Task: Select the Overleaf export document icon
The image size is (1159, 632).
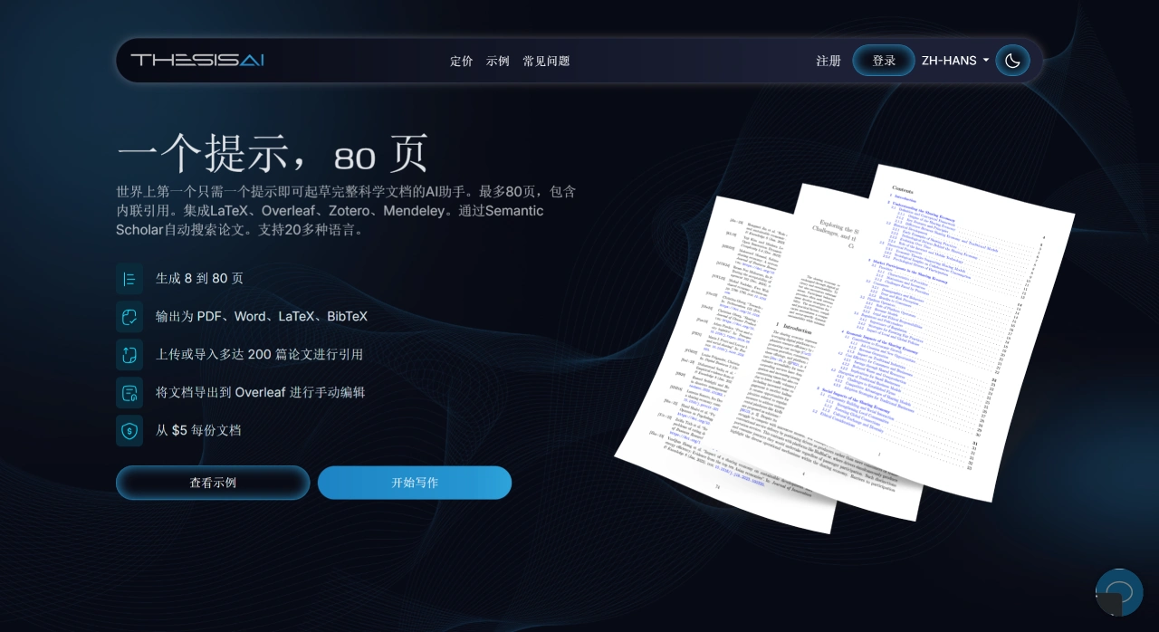Action: (x=129, y=393)
